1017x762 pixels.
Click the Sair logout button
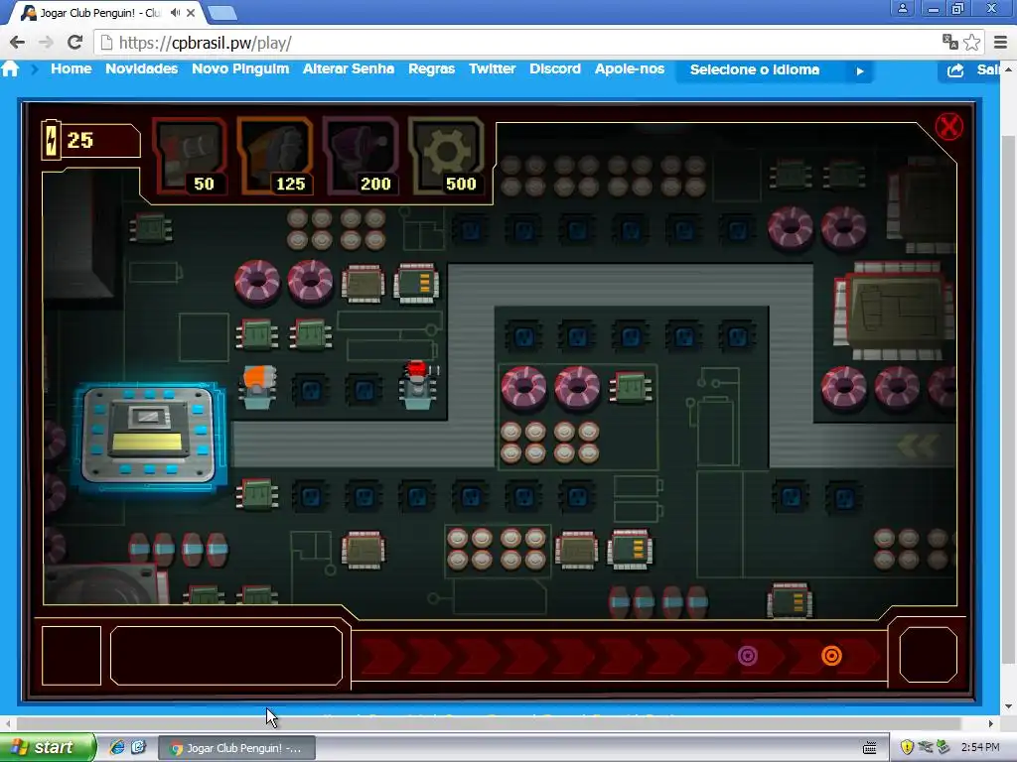click(x=971, y=70)
